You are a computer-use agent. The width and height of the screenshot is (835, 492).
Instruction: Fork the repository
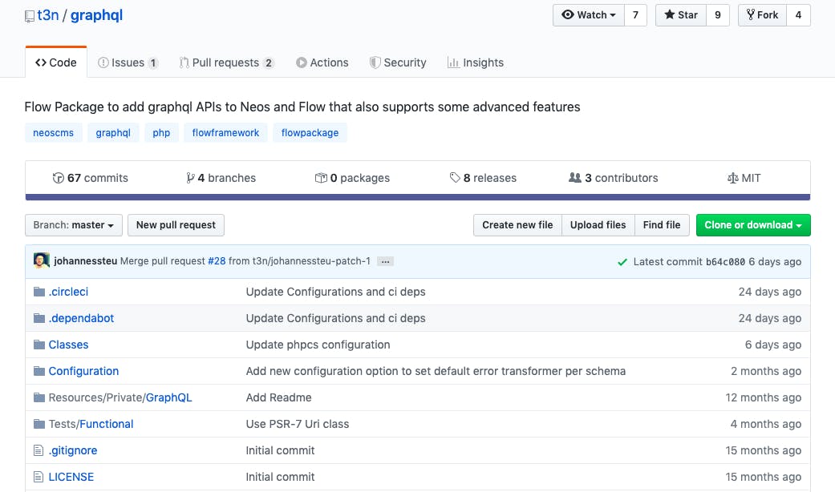[x=762, y=15]
